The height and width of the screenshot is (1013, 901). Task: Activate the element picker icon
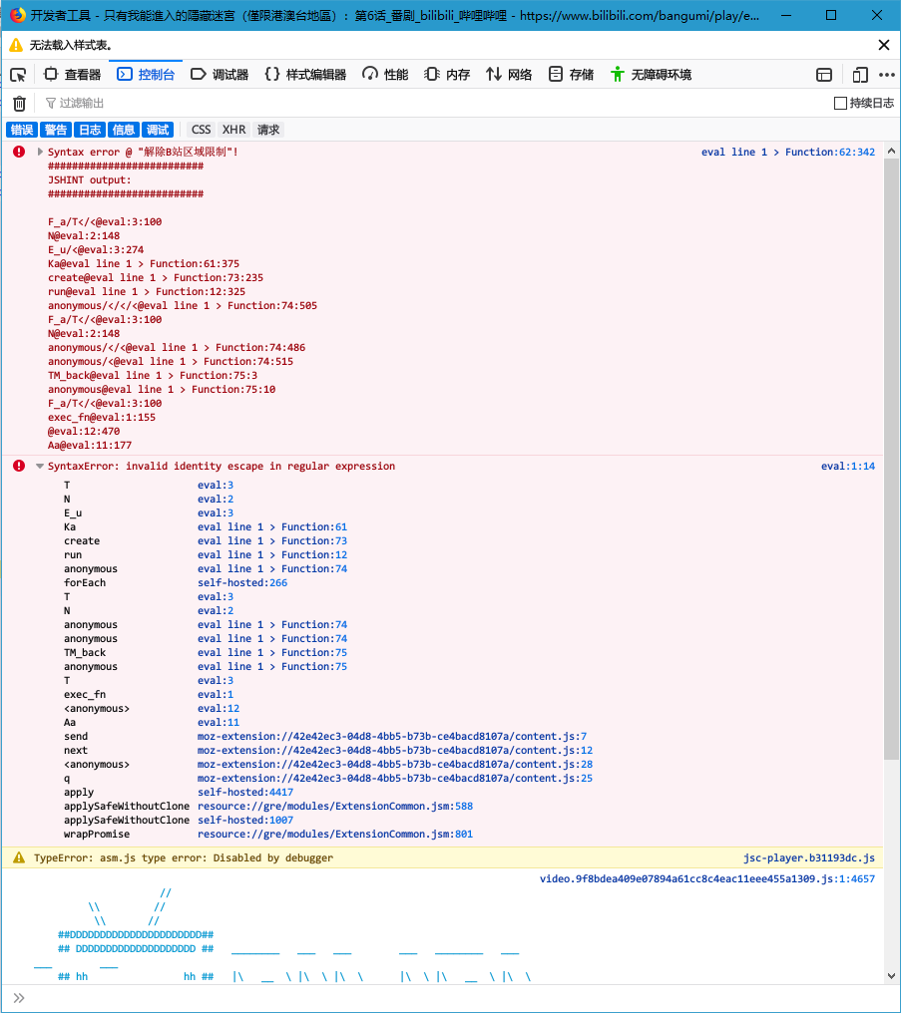coord(18,75)
